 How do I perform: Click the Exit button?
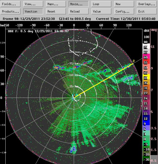click(147, 11)
